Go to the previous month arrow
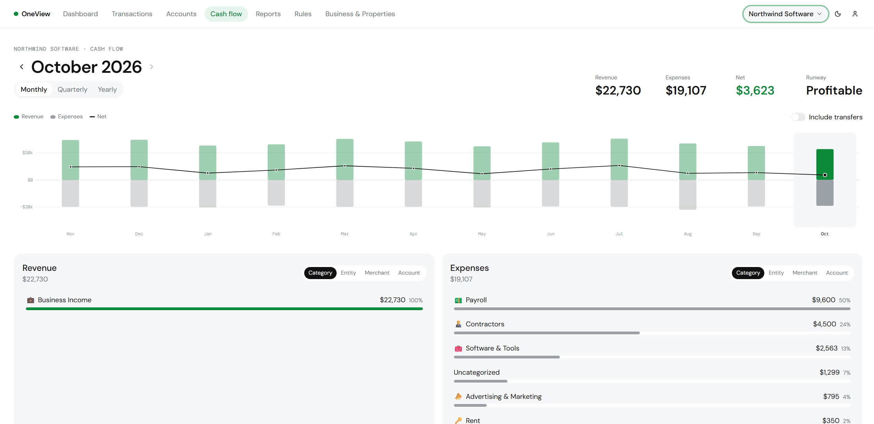The image size is (874, 424). coord(22,67)
